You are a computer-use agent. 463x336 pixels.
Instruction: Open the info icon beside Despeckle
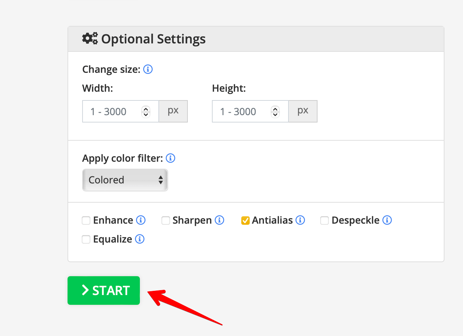(387, 220)
